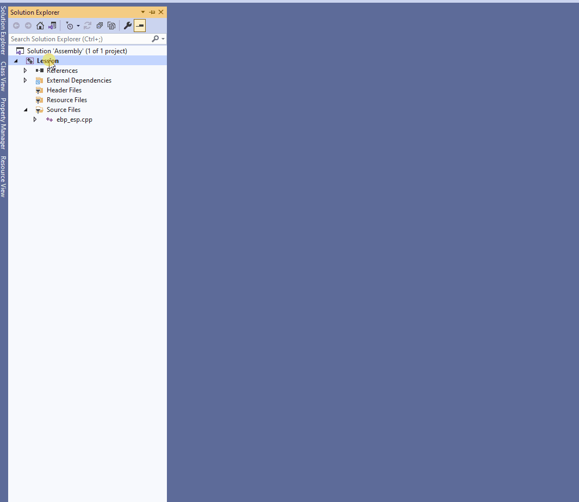The height and width of the screenshot is (502, 579).
Task: Click the References node icon
Action: pos(40,71)
